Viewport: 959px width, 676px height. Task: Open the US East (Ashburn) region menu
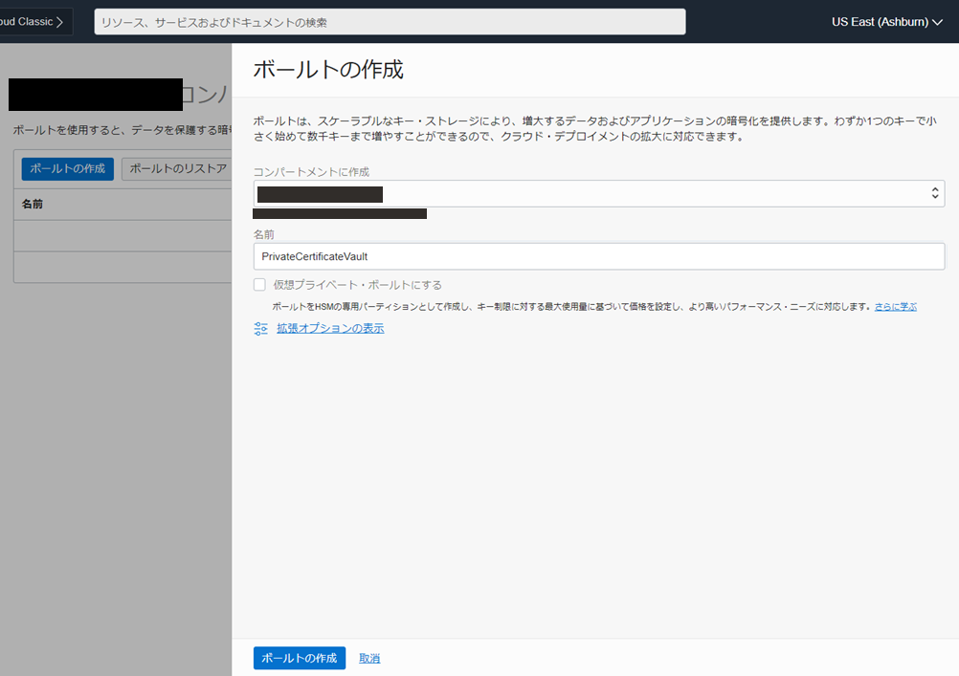pos(886,22)
